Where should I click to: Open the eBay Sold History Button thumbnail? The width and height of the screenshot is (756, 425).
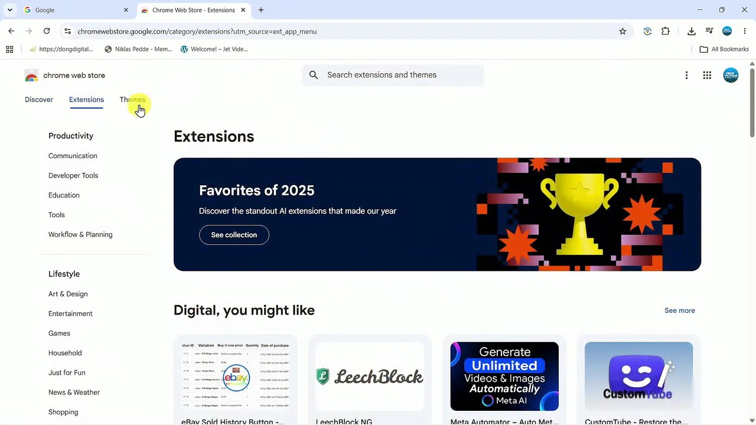[x=236, y=376]
